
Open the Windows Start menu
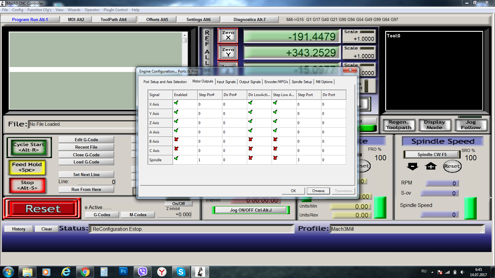click(x=8, y=272)
